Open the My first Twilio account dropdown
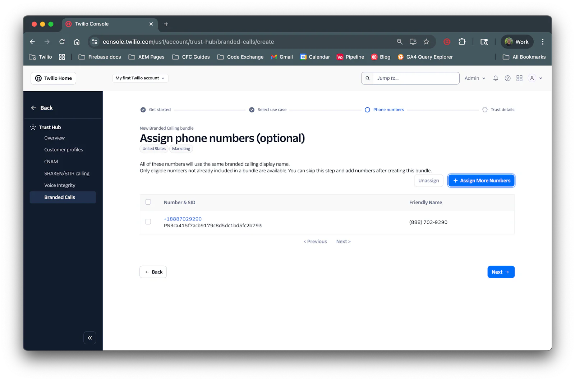575x381 pixels. [140, 78]
